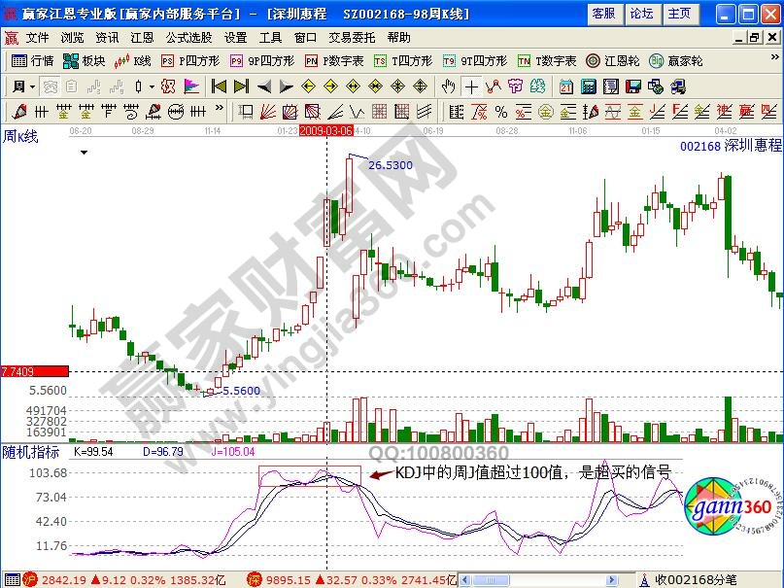Toggle the crosshair cursor tool
Viewport: 784px width, 588px height.
(x=471, y=86)
